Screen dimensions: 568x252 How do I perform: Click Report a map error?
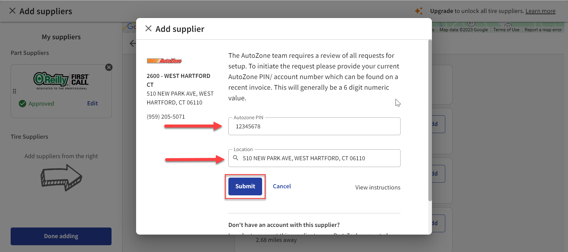[543, 30]
